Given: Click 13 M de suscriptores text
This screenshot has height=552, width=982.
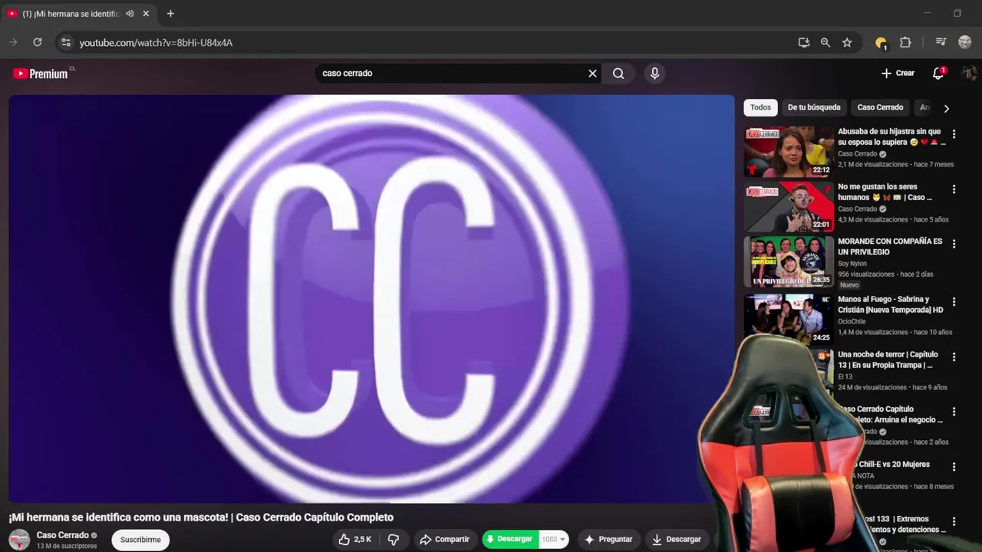Looking at the screenshot, I should click(x=67, y=546).
